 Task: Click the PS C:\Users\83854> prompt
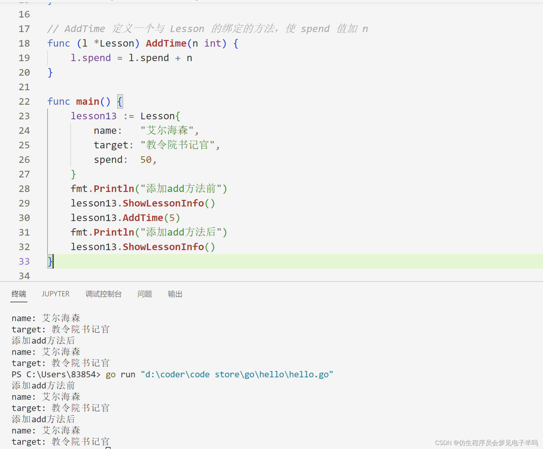[x=56, y=374]
